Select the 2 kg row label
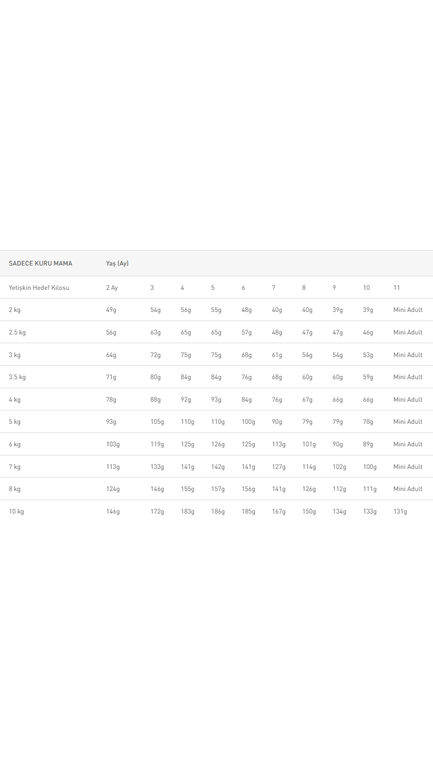 pos(14,310)
